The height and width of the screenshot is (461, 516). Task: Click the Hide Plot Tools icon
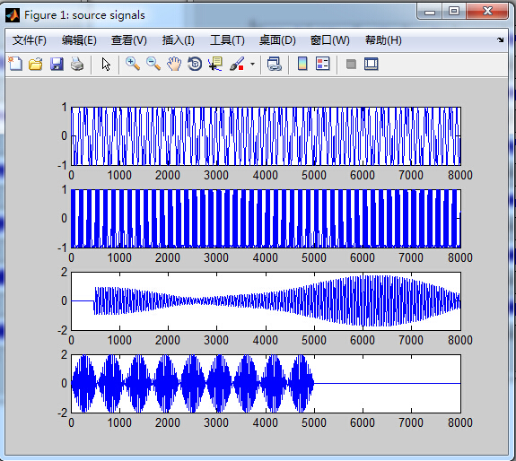[x=351, y=64]
